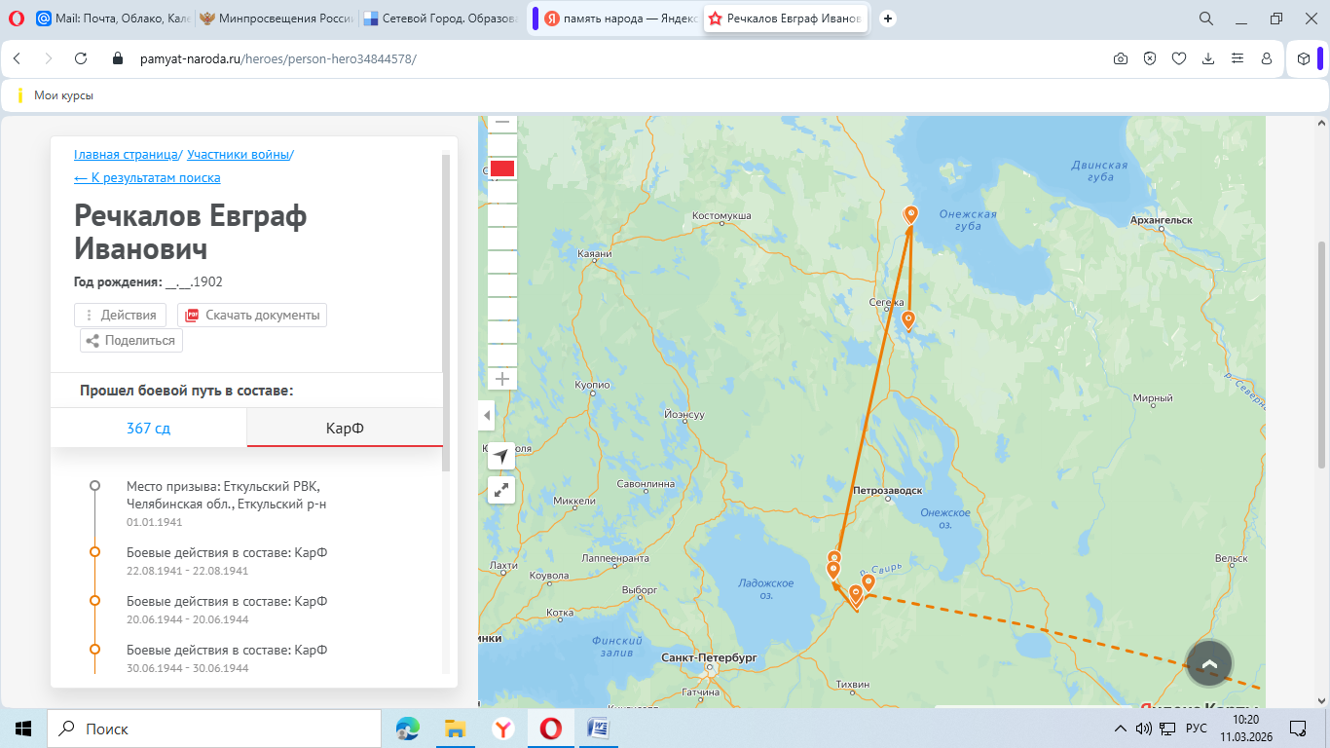The width and height of the screenshot is (1330, 748).
Task: Click the map zoom slider red handle
Action: [x=502, y=168]
